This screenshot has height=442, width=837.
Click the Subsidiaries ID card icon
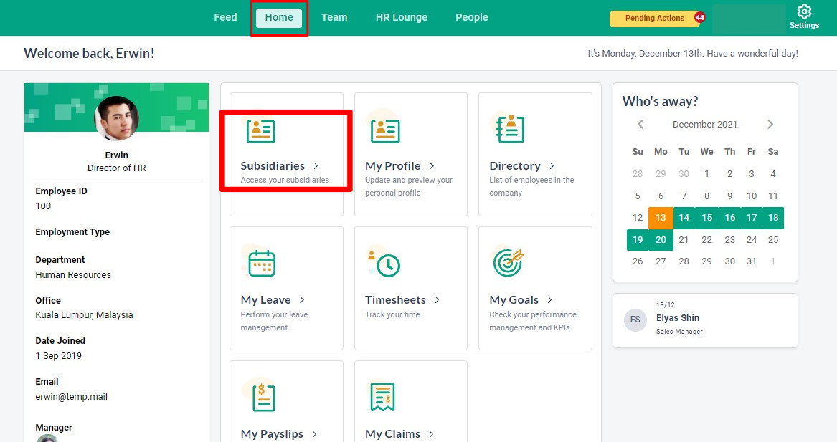point(260,130)
